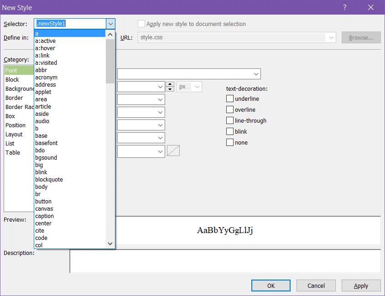Image resolution: width=385 pixels, height=296 pixels.
Task: Expand the font-family combo box
Action: pyautogui.click(x=255, y=74)
